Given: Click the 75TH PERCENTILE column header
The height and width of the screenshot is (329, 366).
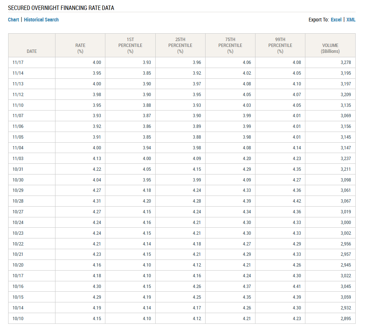Looking at the screenshot, I should coord(230,45).
